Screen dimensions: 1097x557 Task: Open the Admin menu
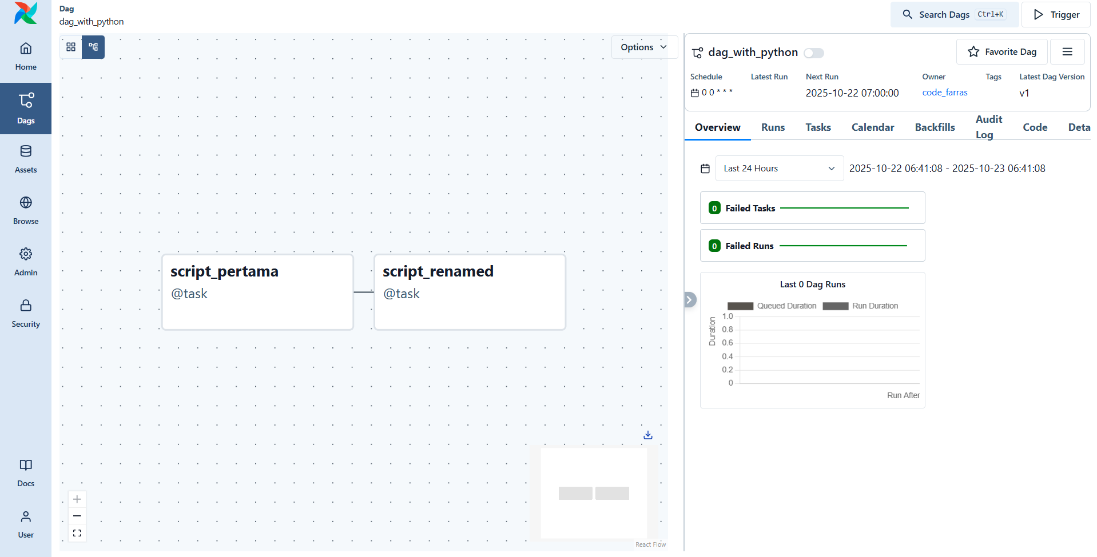click(26, 262)
